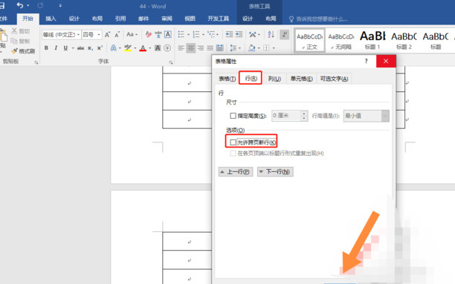
Task: Insert bullet list icon
Action: pyautogui.click(x=181, y=35)
